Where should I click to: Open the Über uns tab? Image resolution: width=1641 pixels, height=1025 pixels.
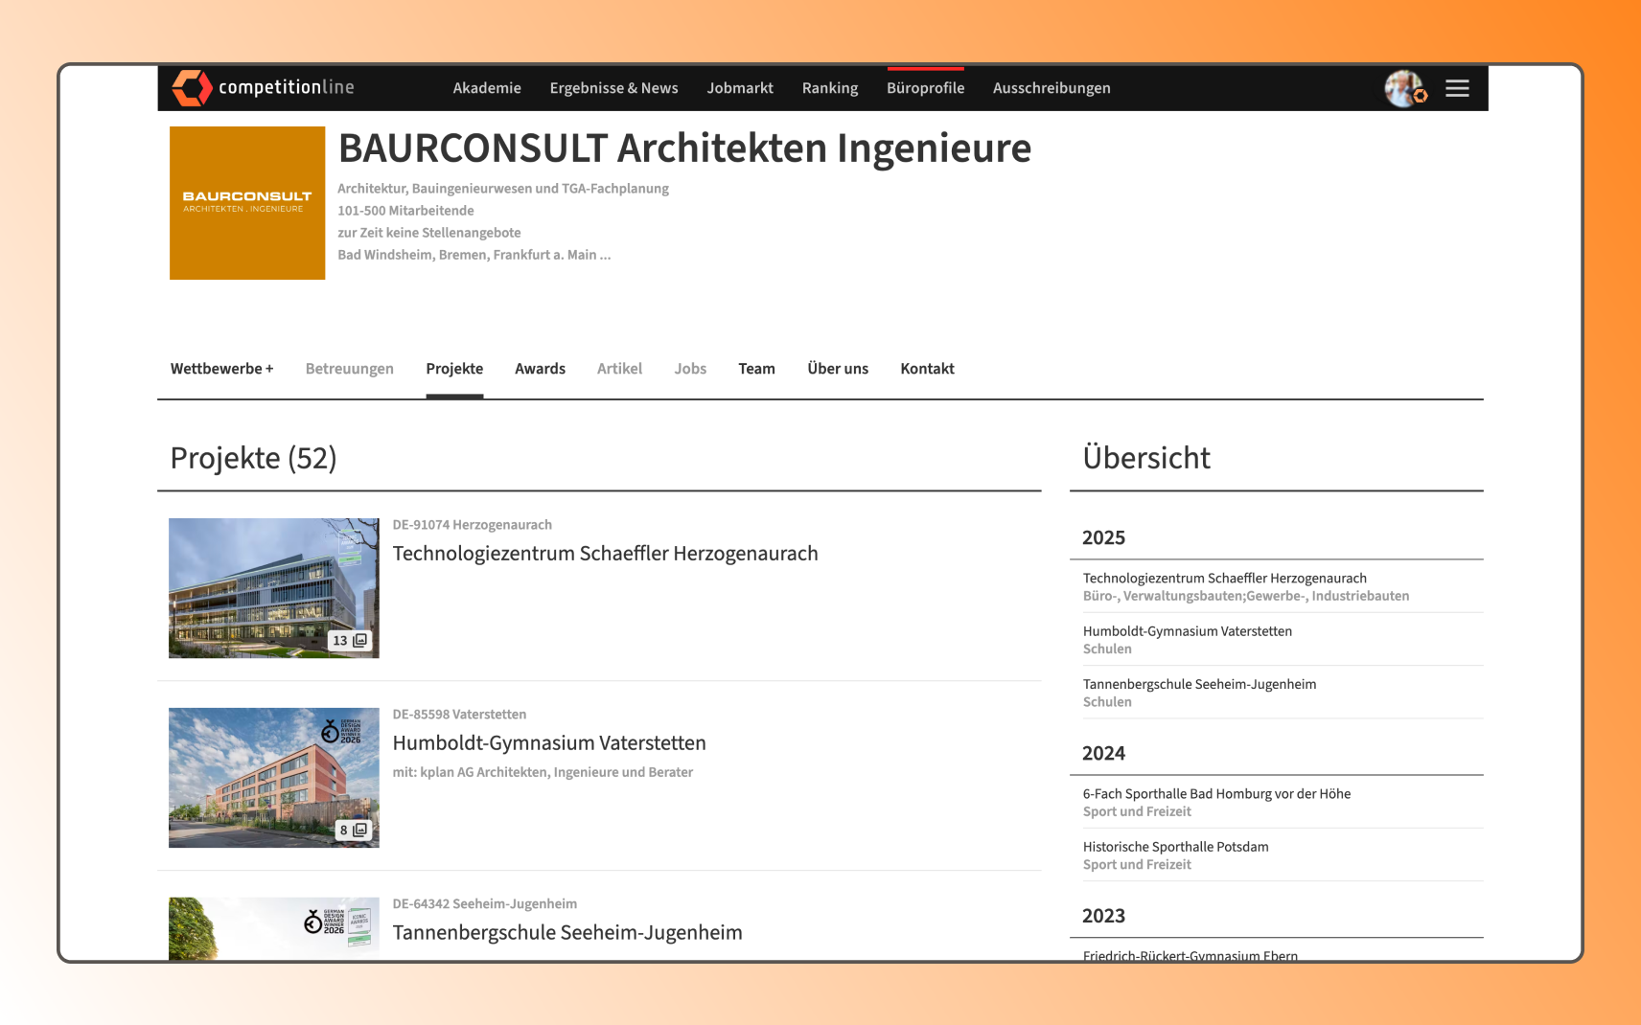(838, 369)
